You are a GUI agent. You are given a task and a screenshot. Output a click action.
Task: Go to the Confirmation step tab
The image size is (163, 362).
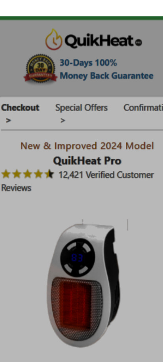tap(143, 108)
